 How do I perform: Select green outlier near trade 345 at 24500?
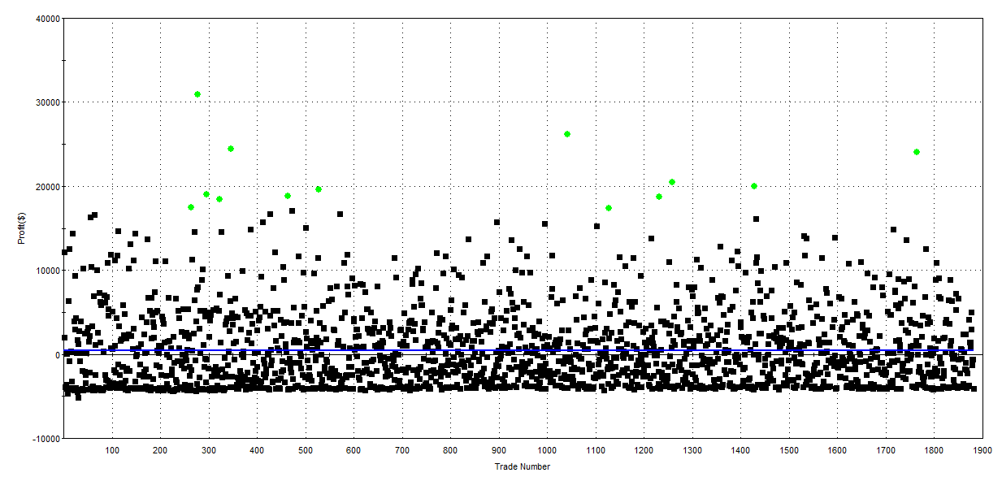[231, 149]
